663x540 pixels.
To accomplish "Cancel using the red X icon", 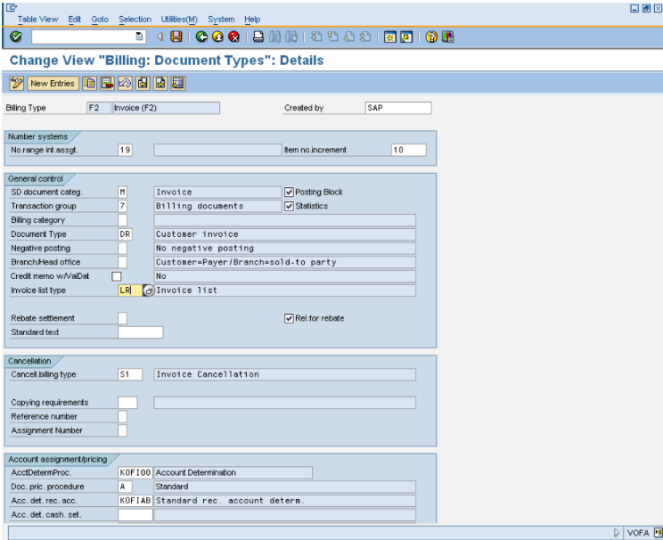I will pos(233,37).
